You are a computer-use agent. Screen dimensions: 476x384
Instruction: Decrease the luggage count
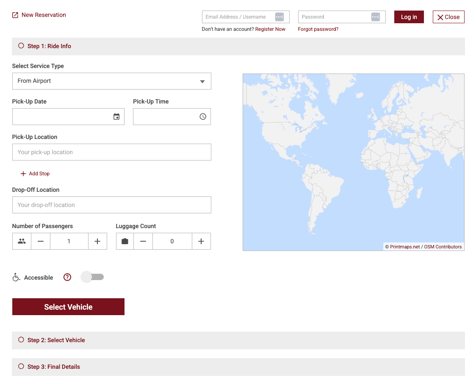coord(143,241)
